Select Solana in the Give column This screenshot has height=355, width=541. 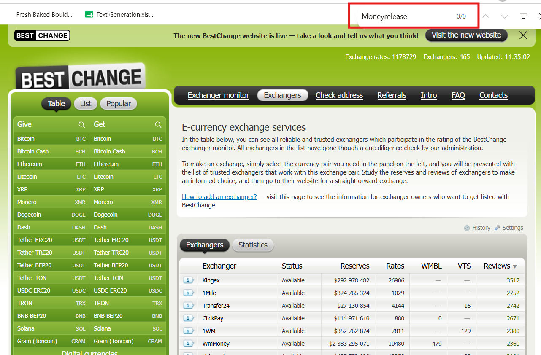pos(51,328)
